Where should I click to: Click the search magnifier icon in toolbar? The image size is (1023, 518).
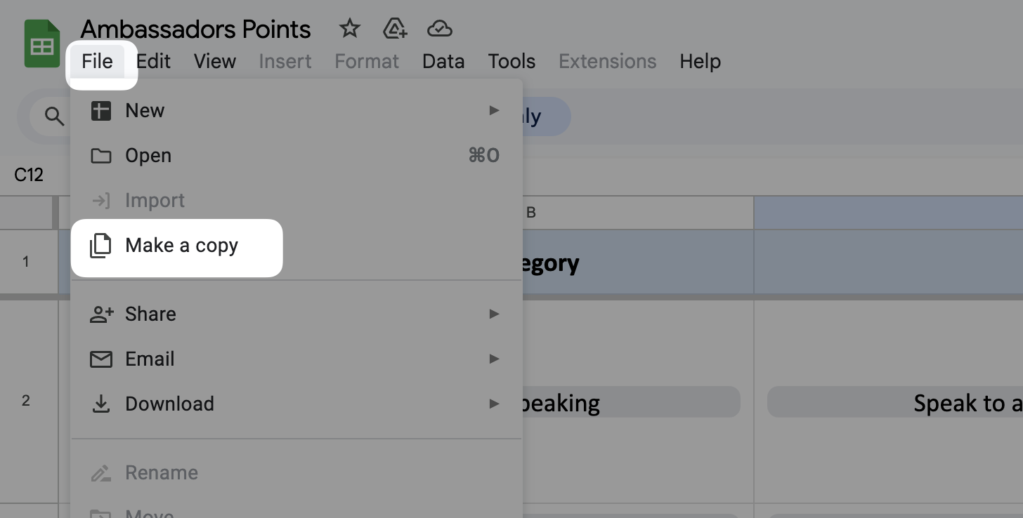point(54,116)
